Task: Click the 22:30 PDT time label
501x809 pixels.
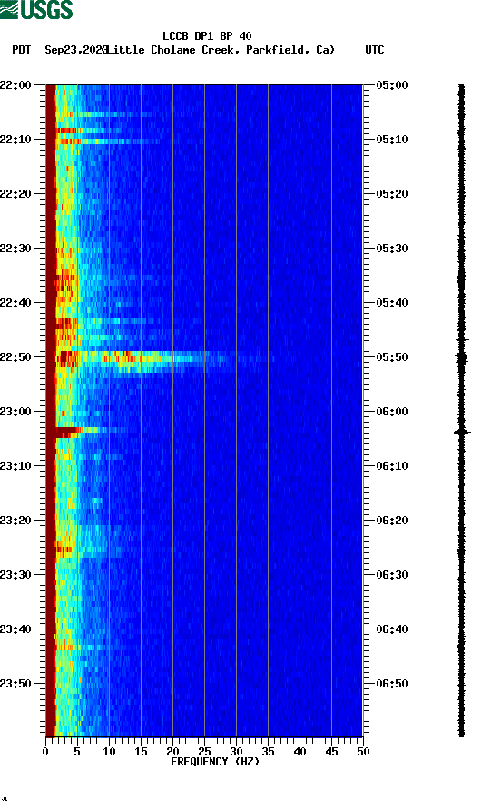Action: click(x=15, y=249)
